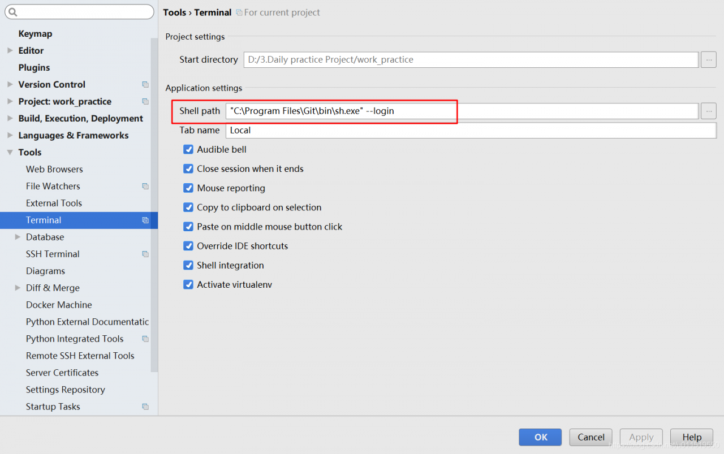Uncheck Shell integration option
The image size is (724, 454).
188,266
